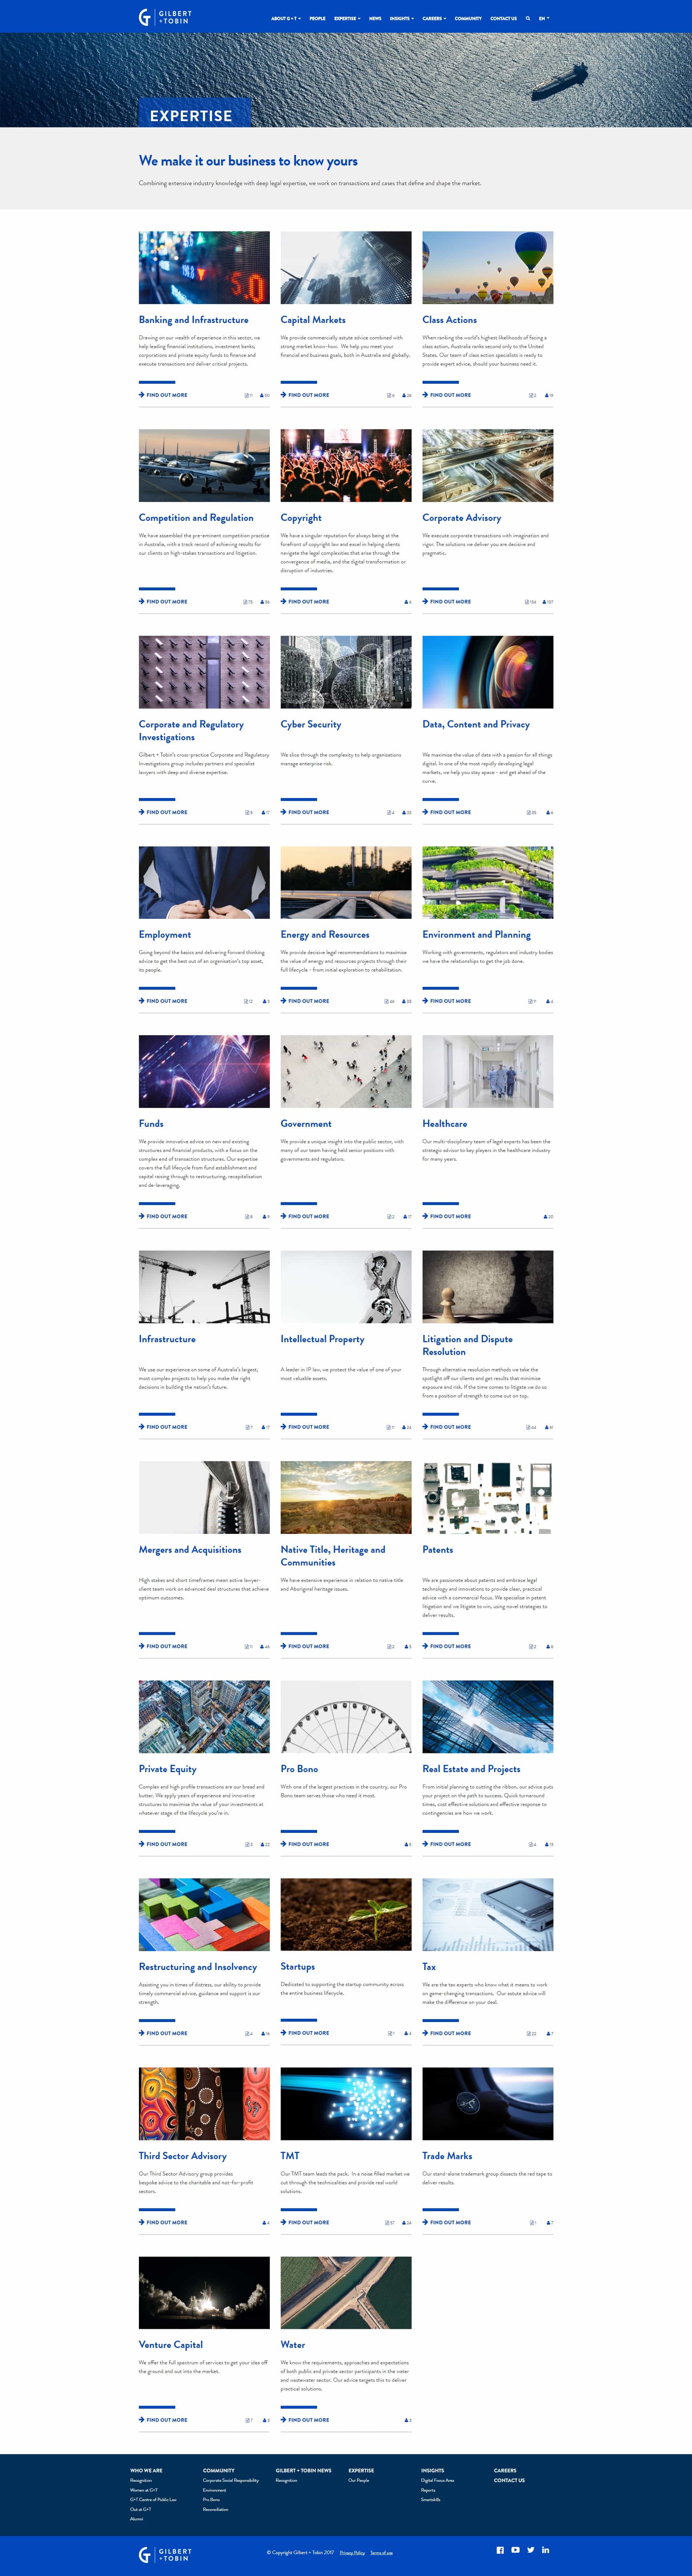Click the people count icon on Water card
692x2576 pixels.
(x=406, y=2420)
